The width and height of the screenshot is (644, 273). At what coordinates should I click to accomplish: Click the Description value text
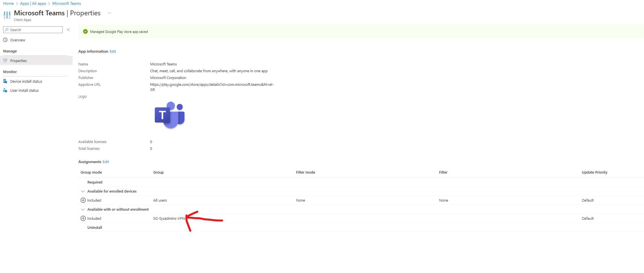point(209,71)
